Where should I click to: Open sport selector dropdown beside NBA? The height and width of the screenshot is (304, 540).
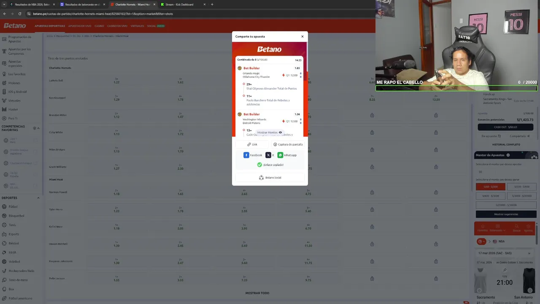pyautogui.click(x=481, y=242)
